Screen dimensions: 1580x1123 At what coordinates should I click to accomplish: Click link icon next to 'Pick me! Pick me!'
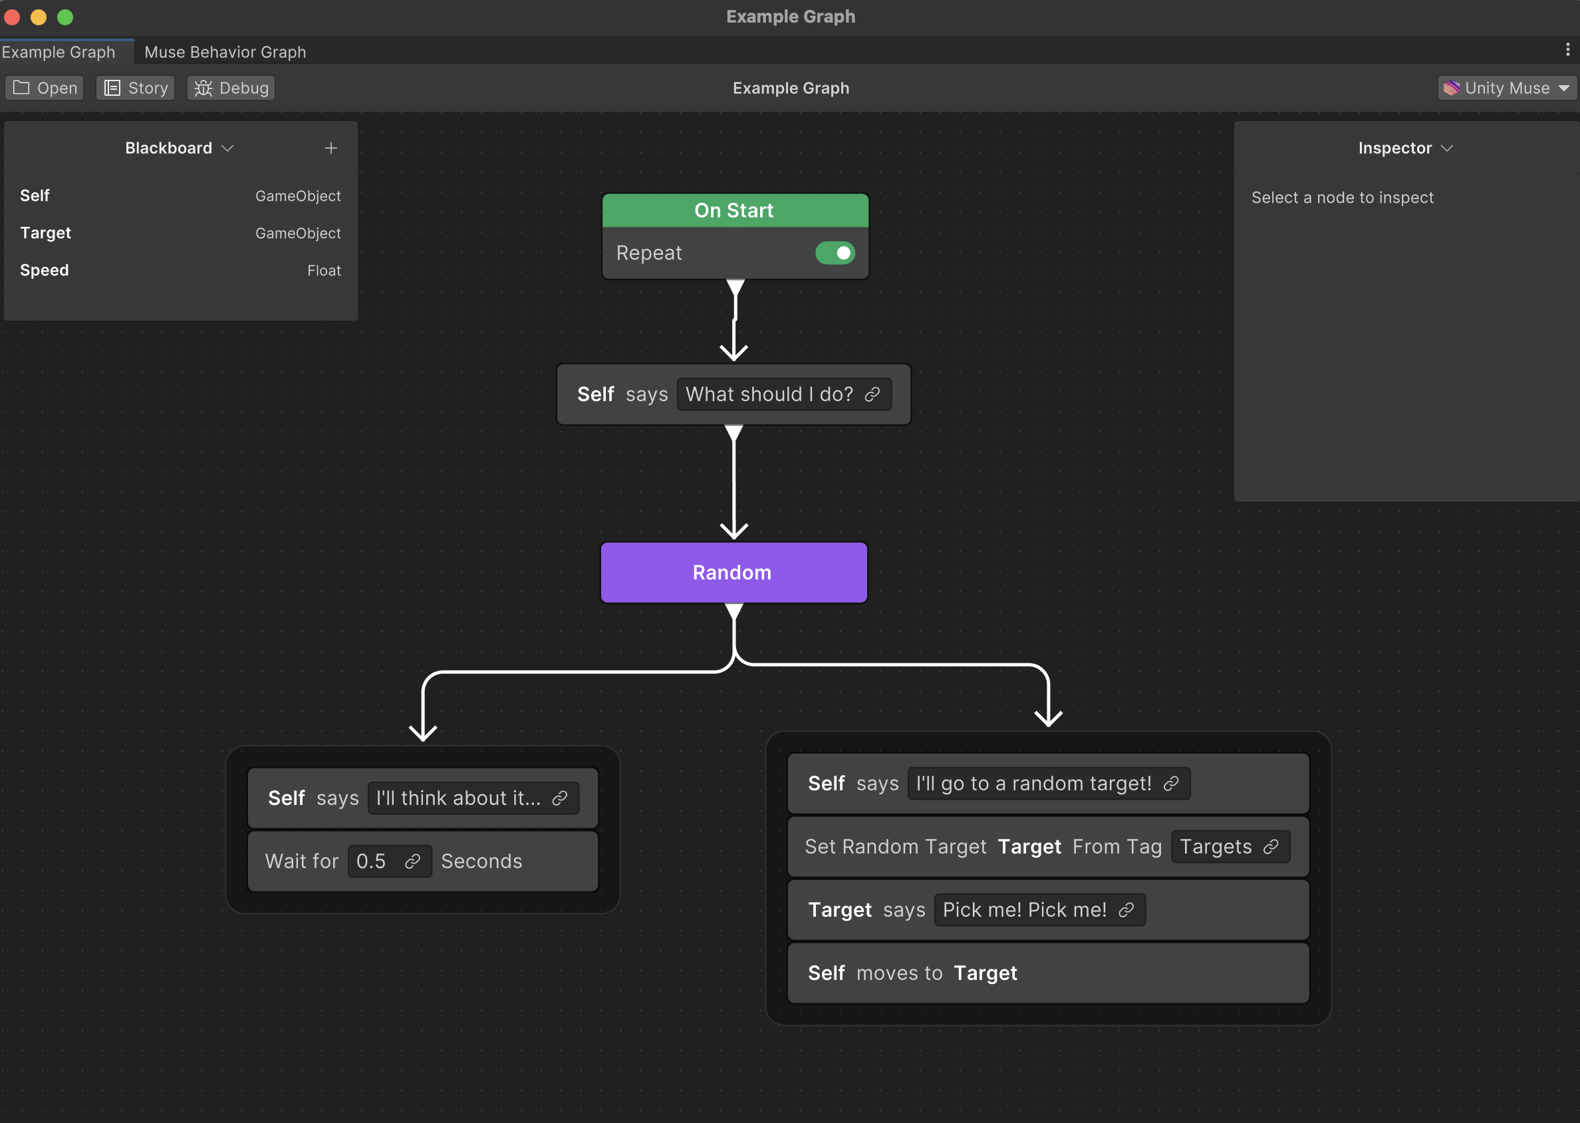1126,909
